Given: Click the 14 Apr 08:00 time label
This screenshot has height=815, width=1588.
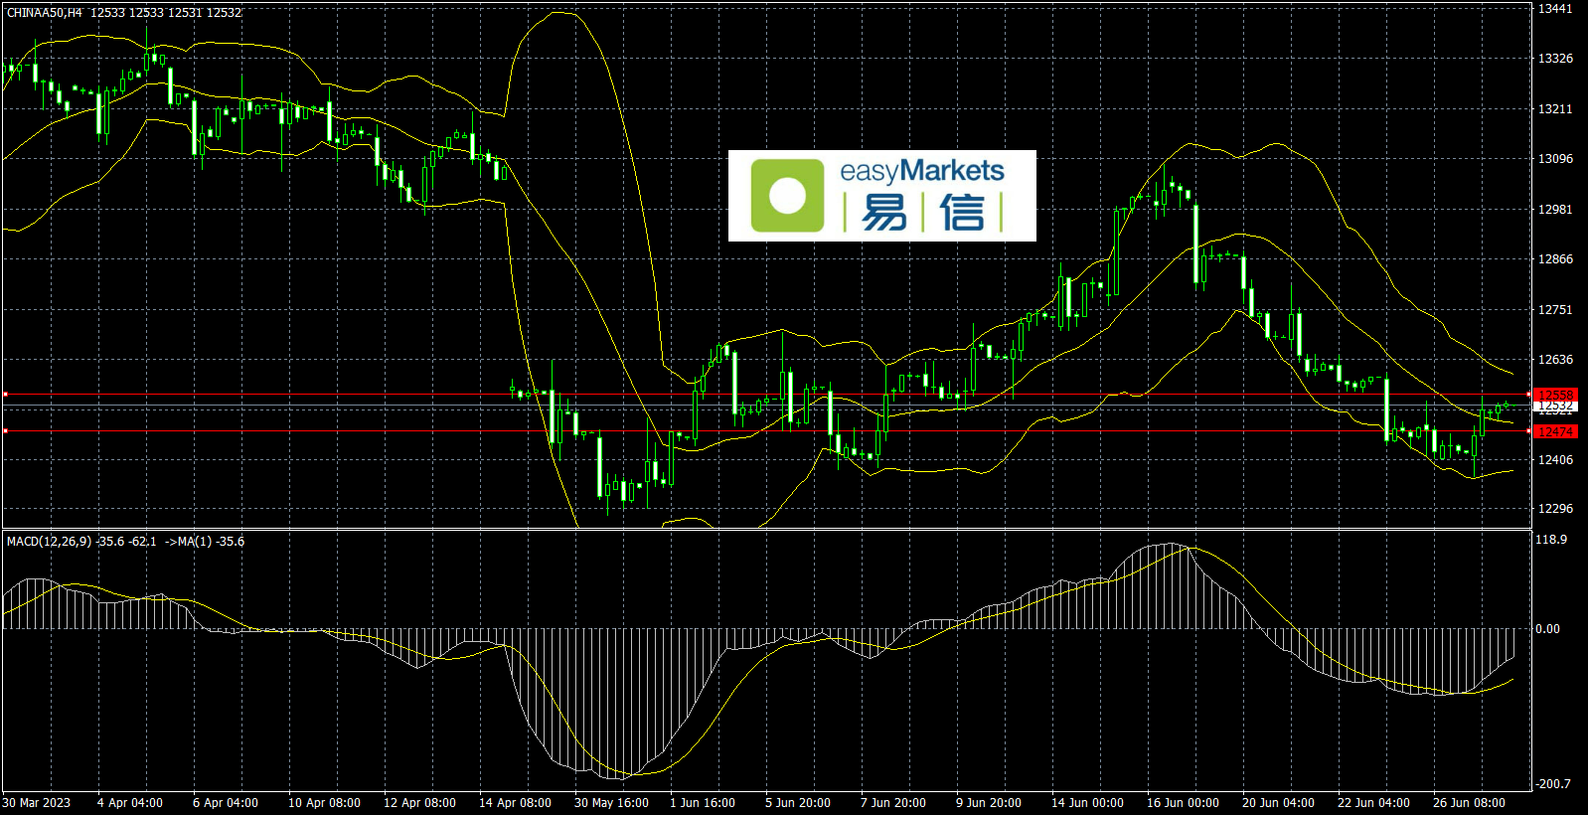Looking at the screenshot, I should pyautogui.click(x=515, y=803).
